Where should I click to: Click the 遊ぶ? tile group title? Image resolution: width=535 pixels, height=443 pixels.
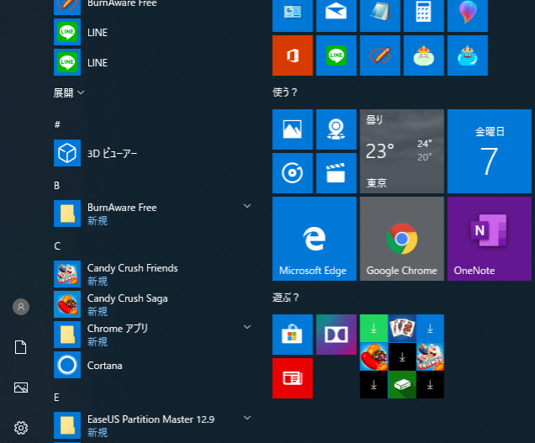[286, 298]
